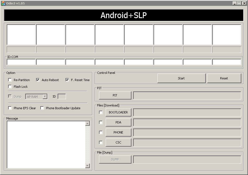Maximize the Odin3 window
The width and height of the screenshot is (248, 175).
(x=239, y=3)
